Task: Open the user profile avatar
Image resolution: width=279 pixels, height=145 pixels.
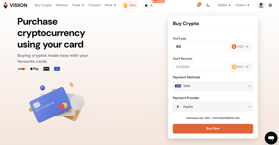Action: tap(261, 5)
